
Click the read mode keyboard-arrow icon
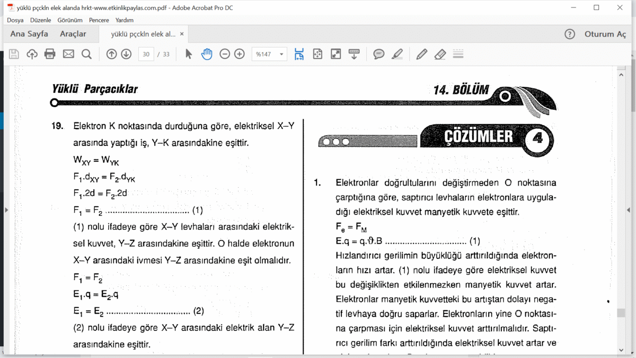coord(354,54)
